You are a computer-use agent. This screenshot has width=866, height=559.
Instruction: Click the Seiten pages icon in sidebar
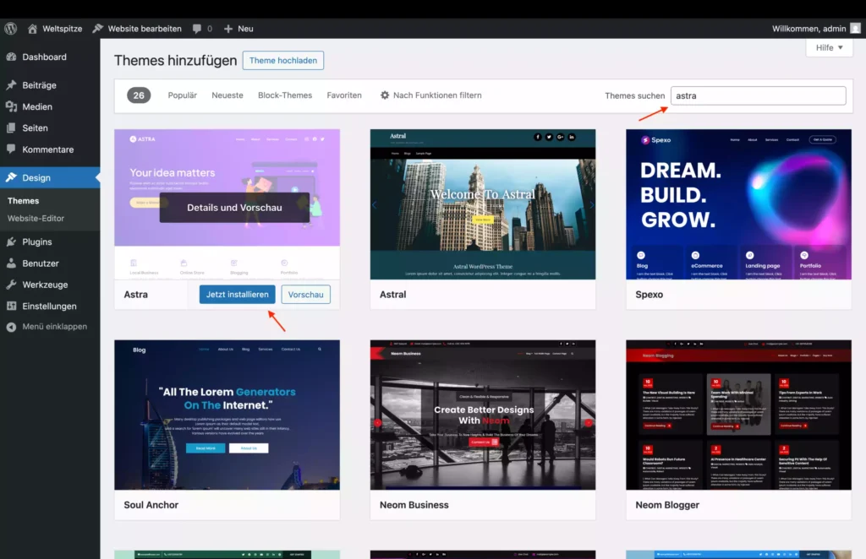(11, 128)
